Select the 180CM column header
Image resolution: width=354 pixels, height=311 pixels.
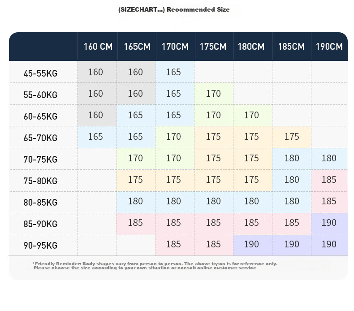[x=251, y=47]
